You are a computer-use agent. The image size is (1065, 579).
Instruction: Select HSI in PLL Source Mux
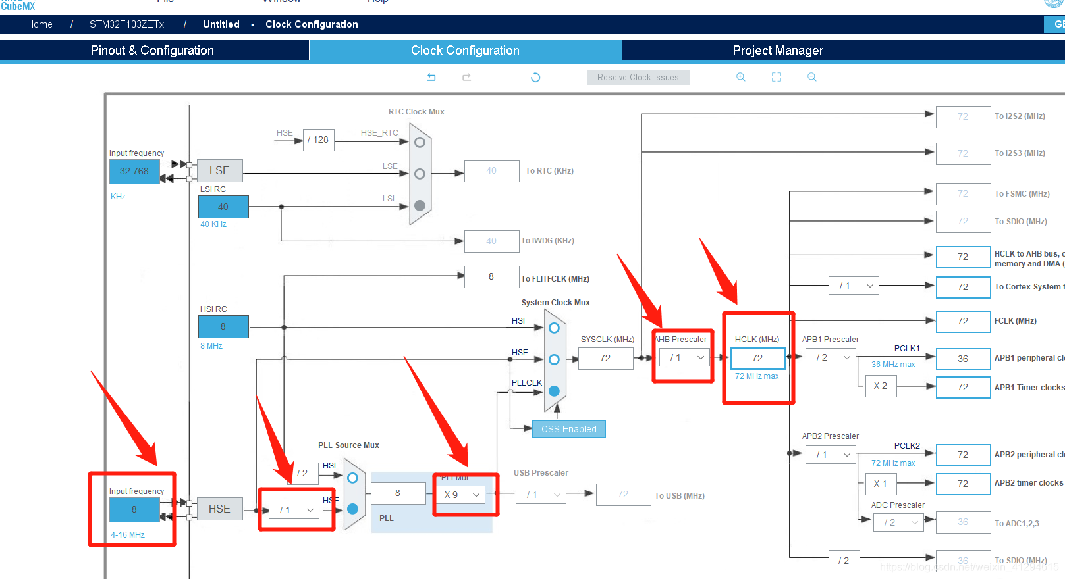click(x=352, y=478)
